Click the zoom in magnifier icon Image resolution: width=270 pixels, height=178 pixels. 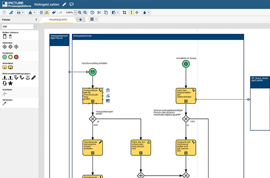(x=80, y=12)
